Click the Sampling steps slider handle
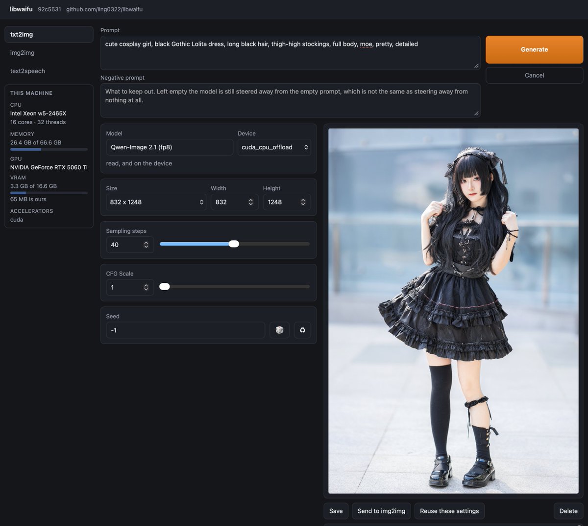Image resolution: width=588 pixels, height=526 pixels. 234,244
